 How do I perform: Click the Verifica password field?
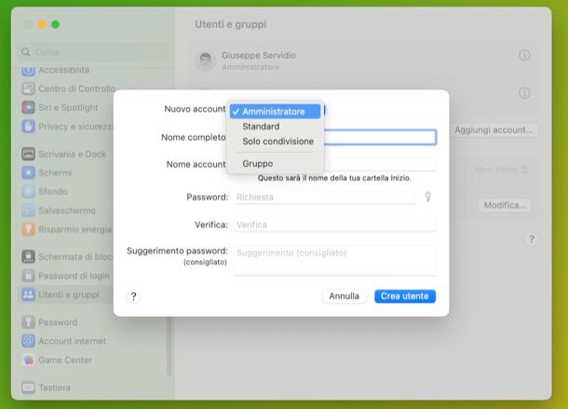coord(334,225)
